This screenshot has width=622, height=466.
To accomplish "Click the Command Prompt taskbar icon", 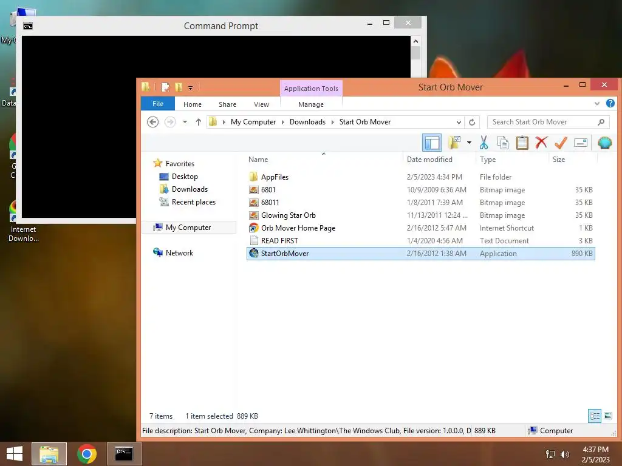I will coord(124,454).
